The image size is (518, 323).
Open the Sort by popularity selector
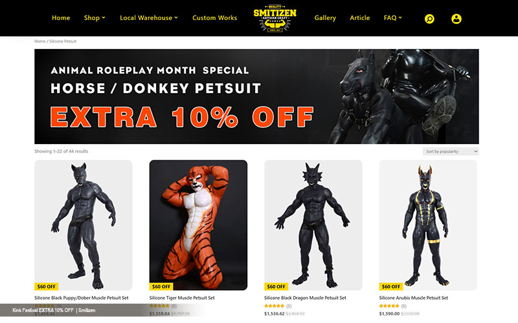[x=451, y=151]
